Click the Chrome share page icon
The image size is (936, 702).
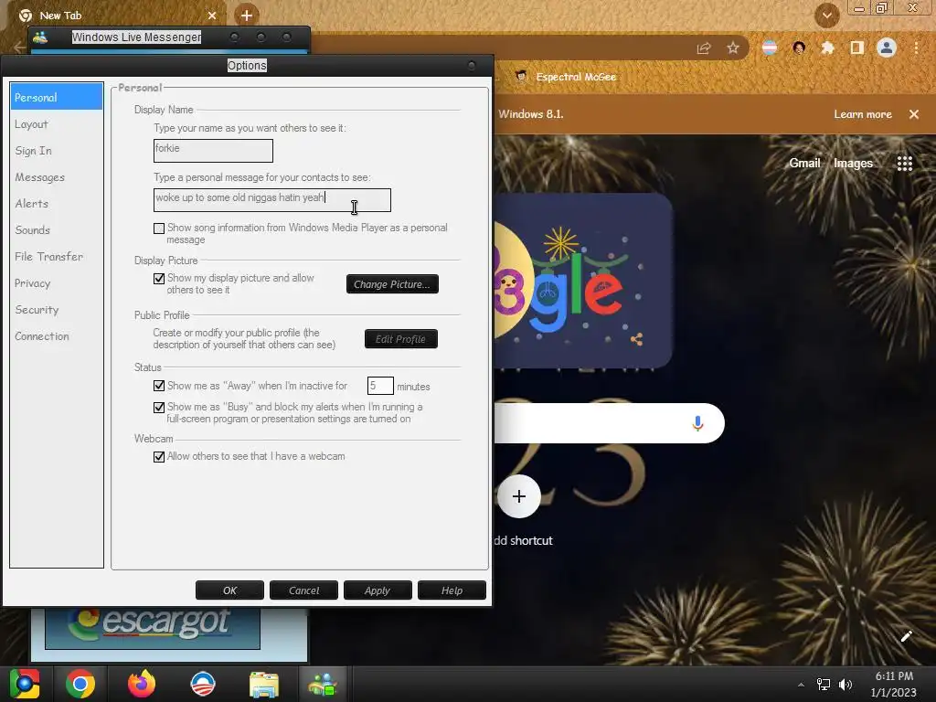(704, 48)
